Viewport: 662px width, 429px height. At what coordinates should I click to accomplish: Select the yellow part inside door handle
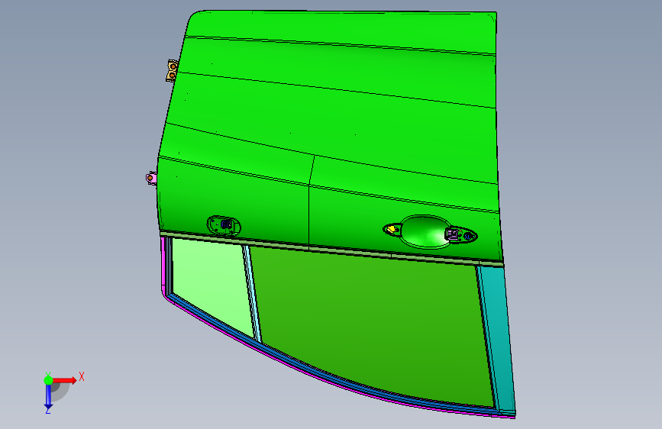[x=392, y=229]
